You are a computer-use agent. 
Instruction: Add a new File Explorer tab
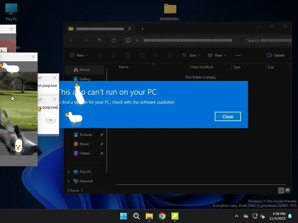pyautogui.click(x=143, y=29)
